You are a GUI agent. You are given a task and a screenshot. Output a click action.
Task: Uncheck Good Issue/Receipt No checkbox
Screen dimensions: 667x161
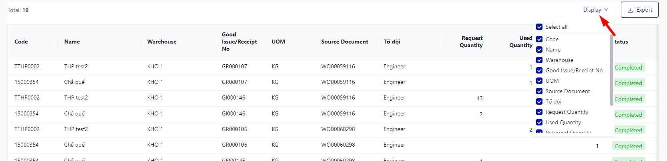[x=539, y=70]
